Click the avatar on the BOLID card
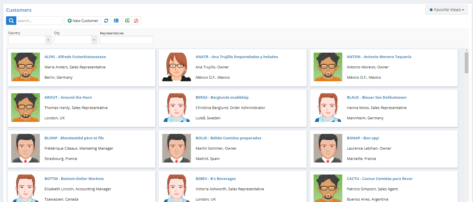Viewport: 473px width, 202px height. 177,148
